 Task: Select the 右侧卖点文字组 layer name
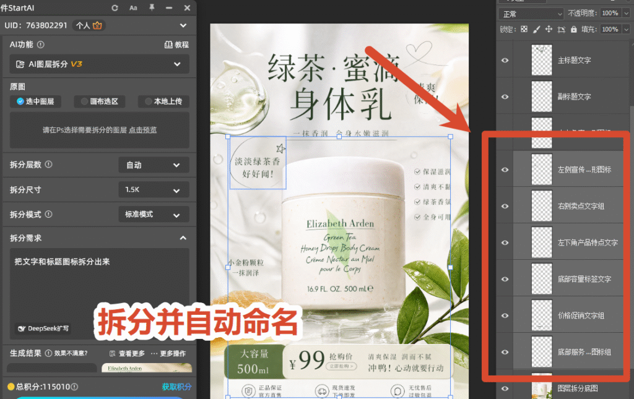coord(581,206)
